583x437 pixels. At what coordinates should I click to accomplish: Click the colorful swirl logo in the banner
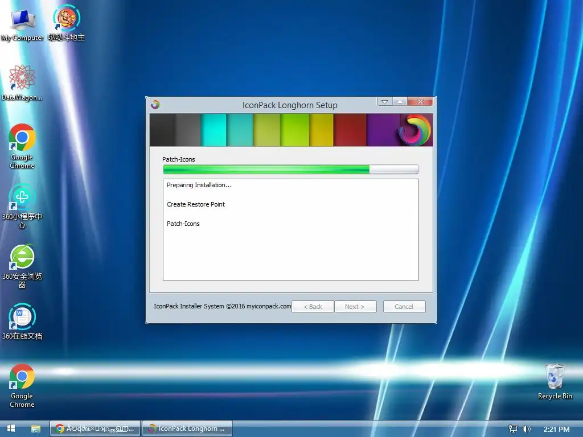click(414, 130)
